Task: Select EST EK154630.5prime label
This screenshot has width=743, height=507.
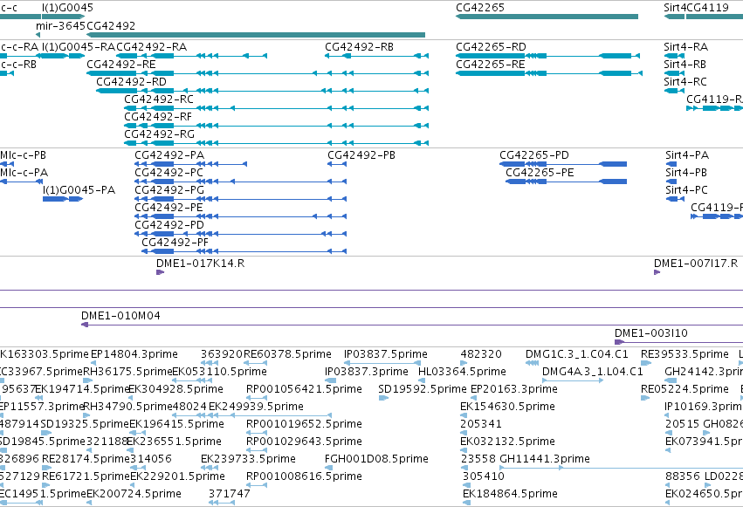Action: point(507,407)
